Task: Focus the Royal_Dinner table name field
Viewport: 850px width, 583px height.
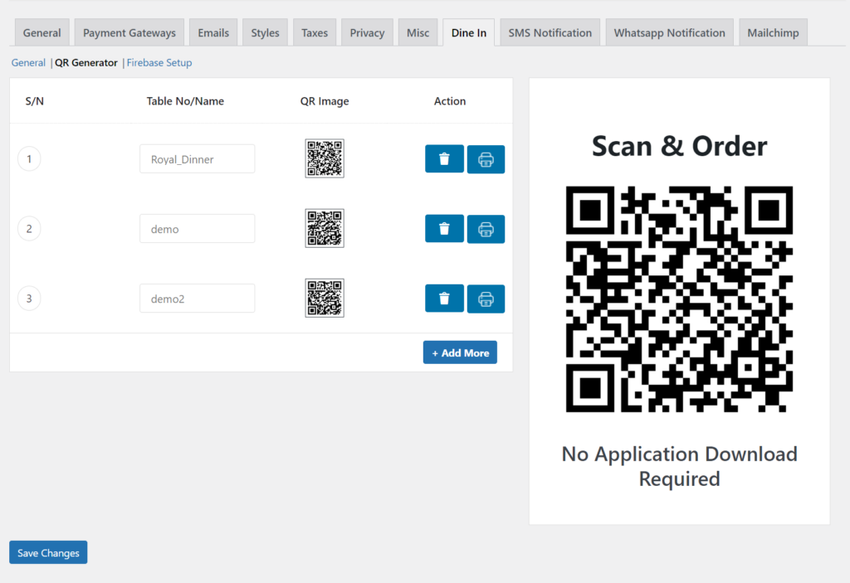Action: [x=197, y=159]
